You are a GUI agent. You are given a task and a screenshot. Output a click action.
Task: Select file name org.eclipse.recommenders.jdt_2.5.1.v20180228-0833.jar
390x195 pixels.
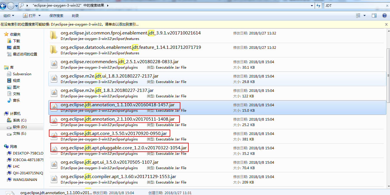(x=120, y=62)
